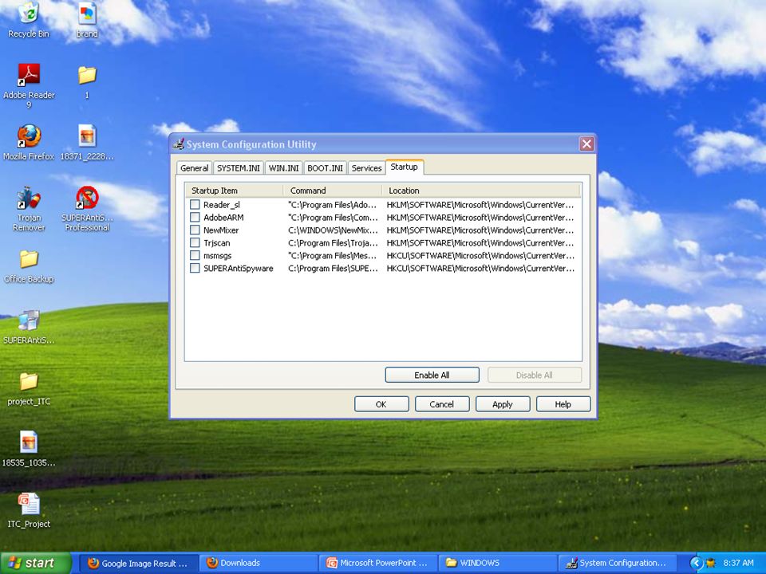Switch to the WIN.INI tab
The width and height of the screenshot is (766, 574).
click(284, 168)
